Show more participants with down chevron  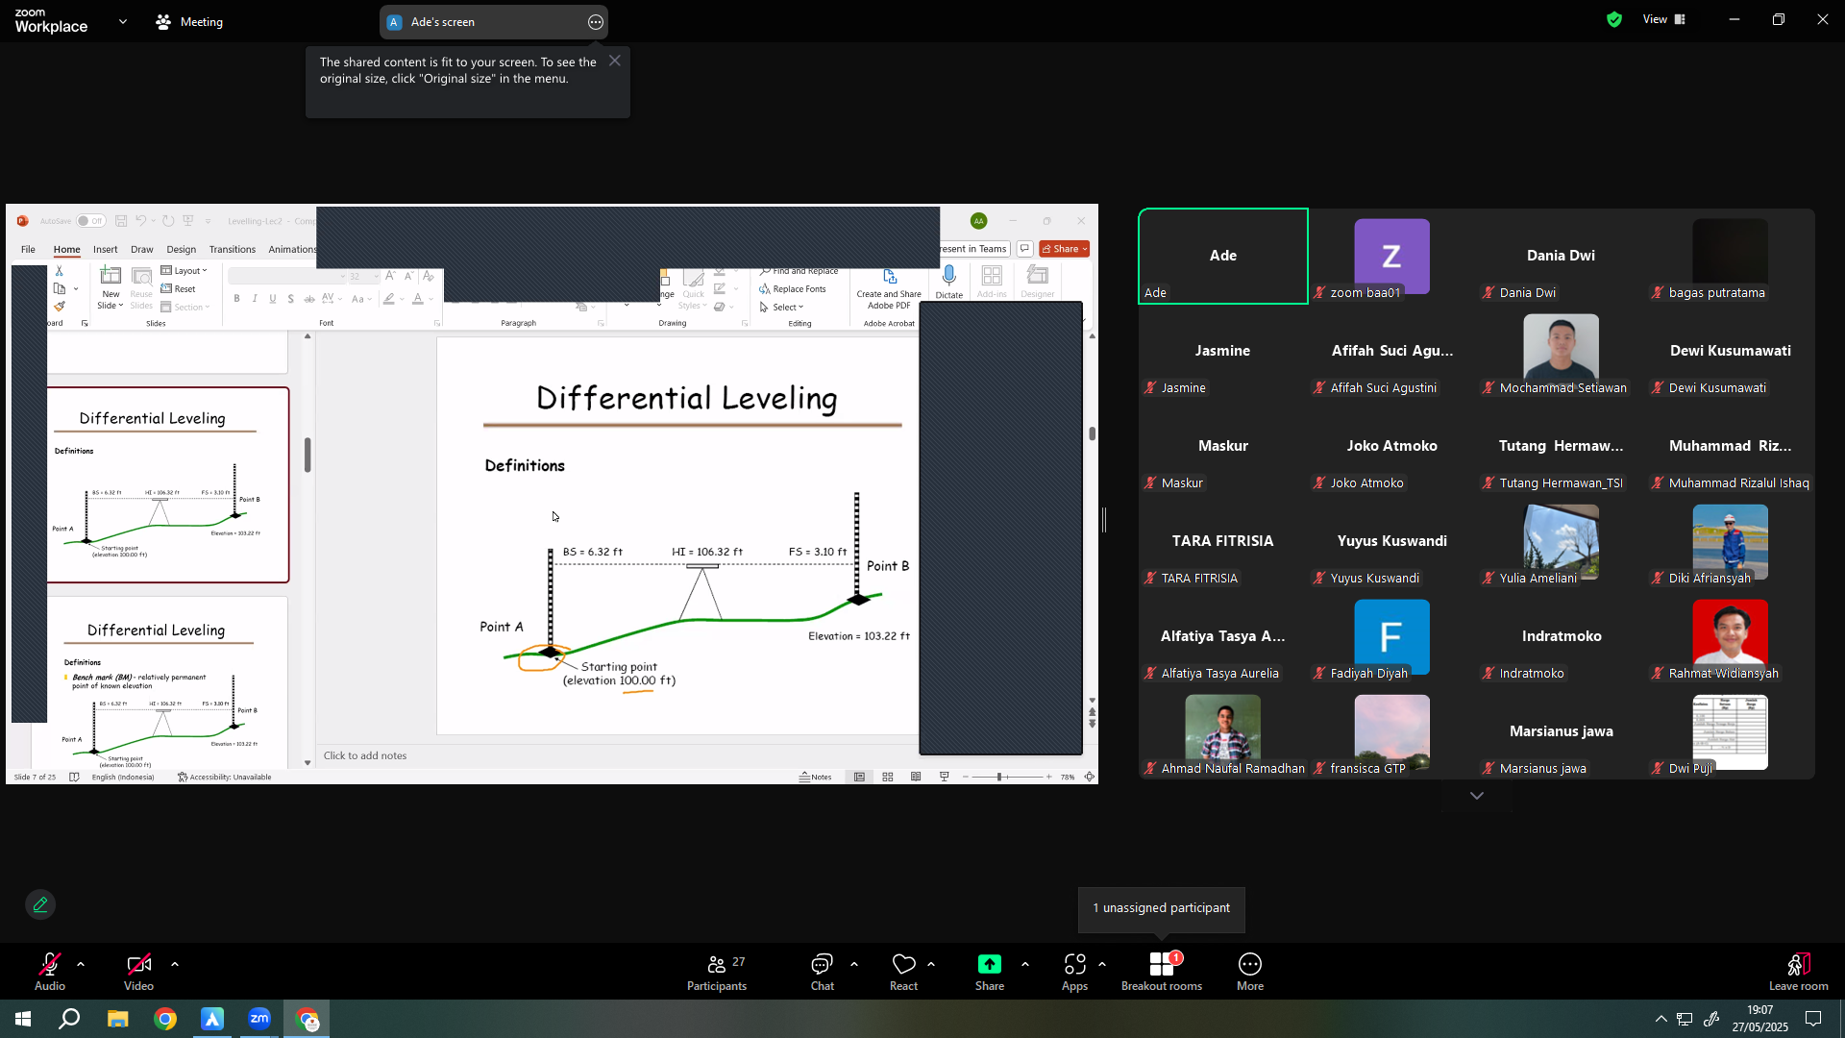[x=1477, y=796]
